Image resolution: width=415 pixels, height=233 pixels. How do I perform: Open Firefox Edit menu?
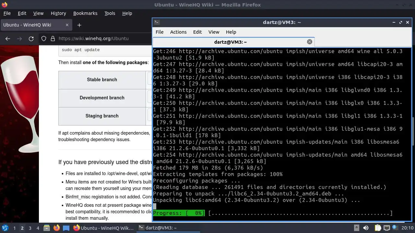22,13
